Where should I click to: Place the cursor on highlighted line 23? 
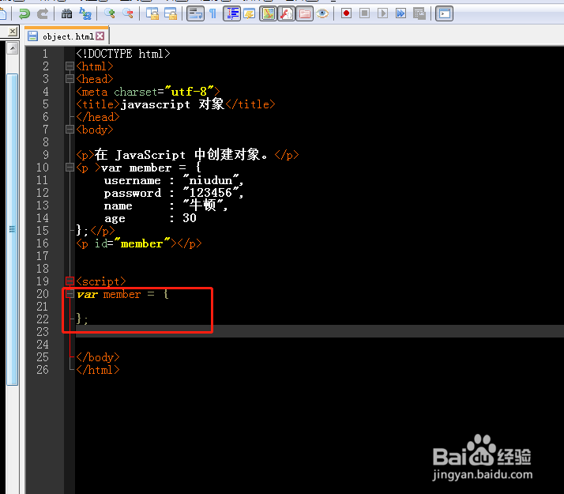click(x=319, y=331)
